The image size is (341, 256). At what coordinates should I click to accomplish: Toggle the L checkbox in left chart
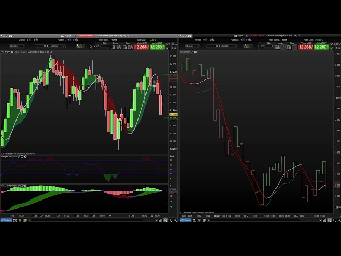[x=167, y=49]
